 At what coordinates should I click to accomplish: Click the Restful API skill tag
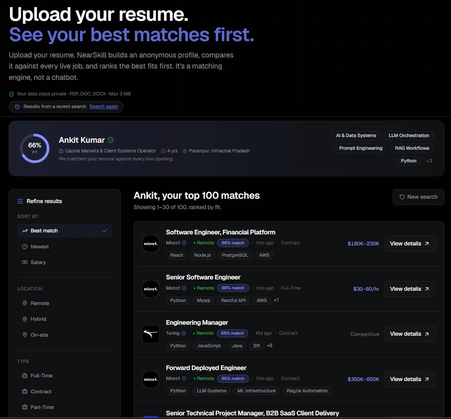(x=233, y=300)
